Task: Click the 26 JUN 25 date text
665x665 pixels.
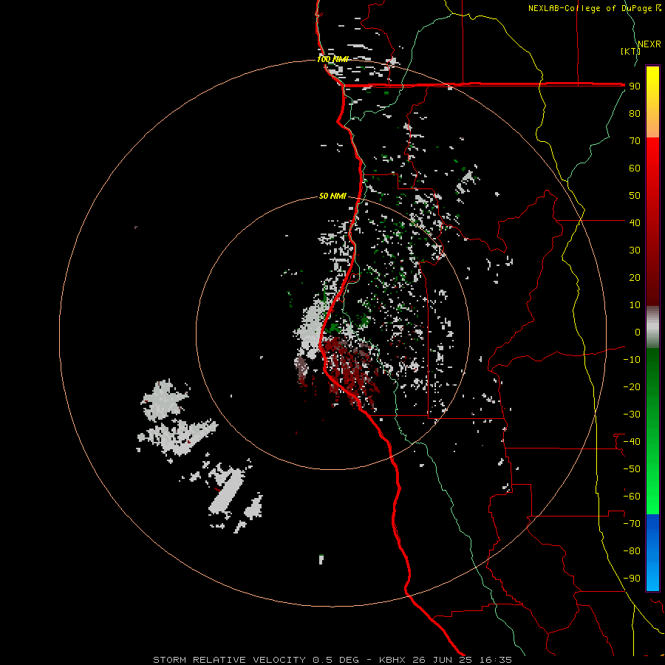Action: [443, 660]
